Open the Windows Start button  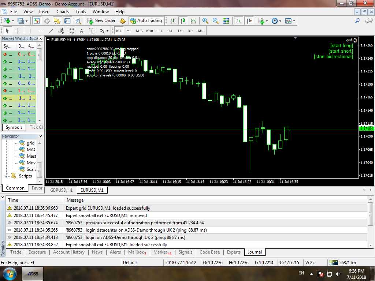(x=10, y=274)
